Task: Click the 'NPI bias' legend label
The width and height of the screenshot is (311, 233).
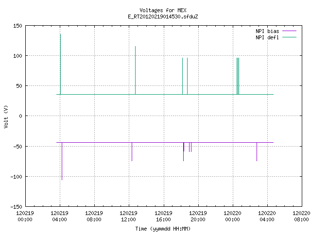Action: (x=267, y=31)
